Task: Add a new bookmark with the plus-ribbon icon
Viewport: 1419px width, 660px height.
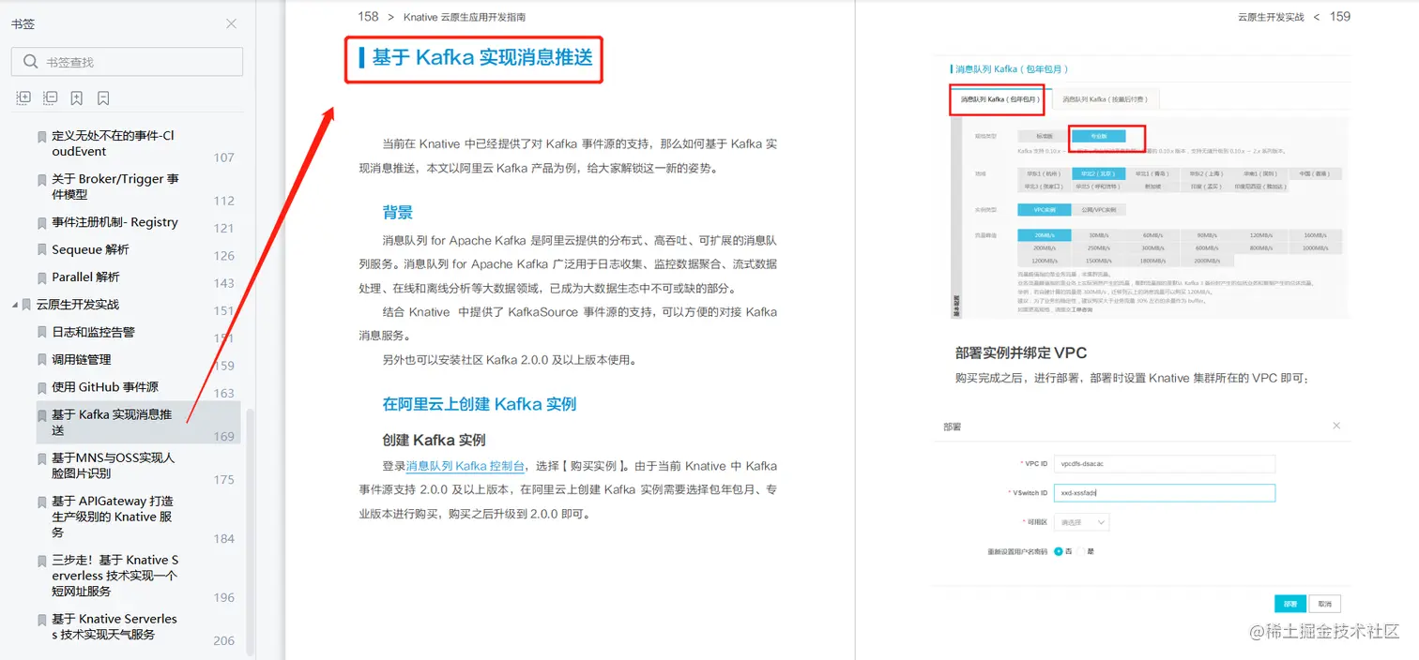Action: (x=77, y=97)
